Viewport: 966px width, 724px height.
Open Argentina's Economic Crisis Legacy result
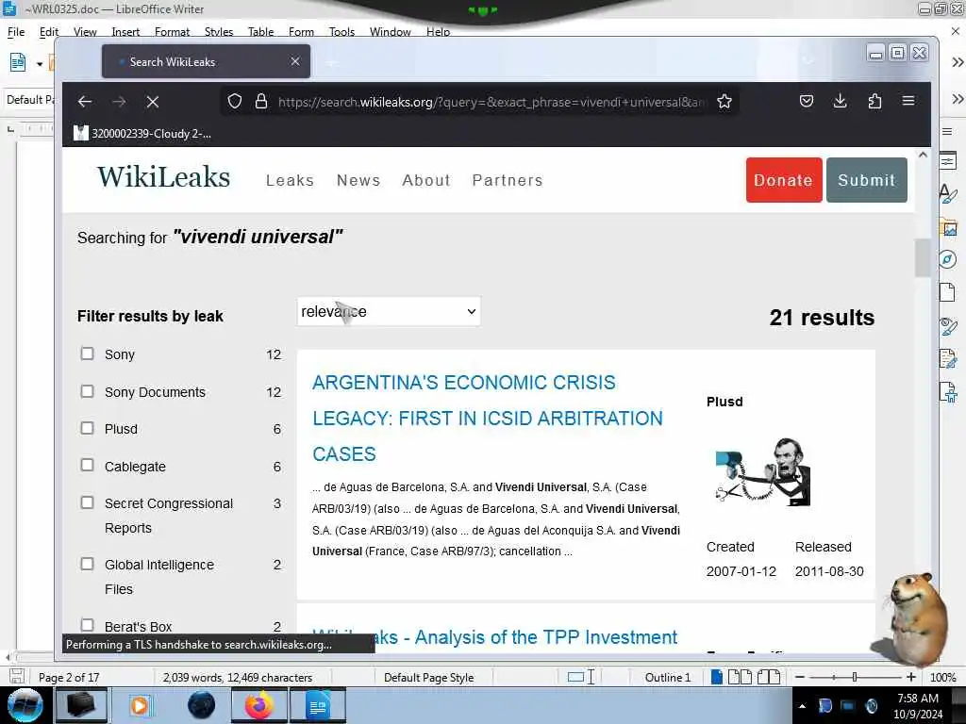tap(488, 418)
